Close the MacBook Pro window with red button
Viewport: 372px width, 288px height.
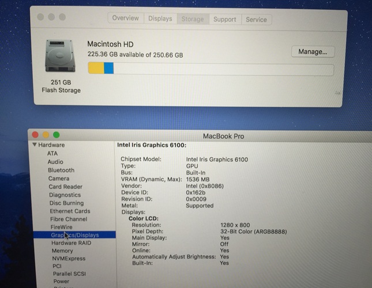[35, 135]
